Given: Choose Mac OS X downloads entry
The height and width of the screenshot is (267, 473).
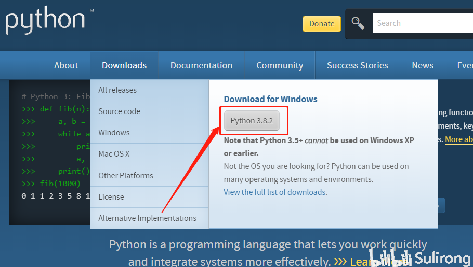Looking at the screenshot, I should [x=114, y=154].
